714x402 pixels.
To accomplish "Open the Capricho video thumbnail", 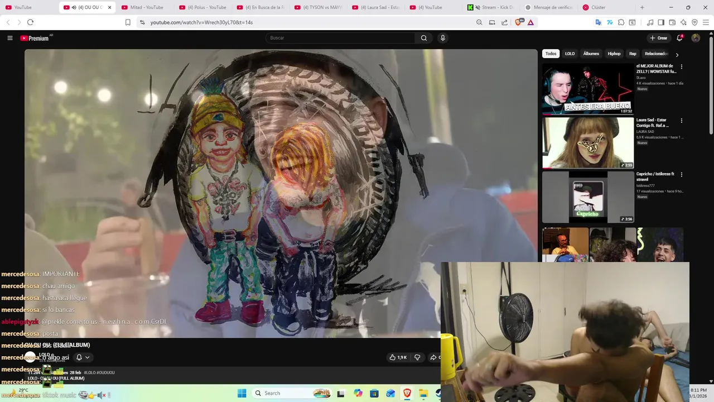I will (x=588, y=197).
